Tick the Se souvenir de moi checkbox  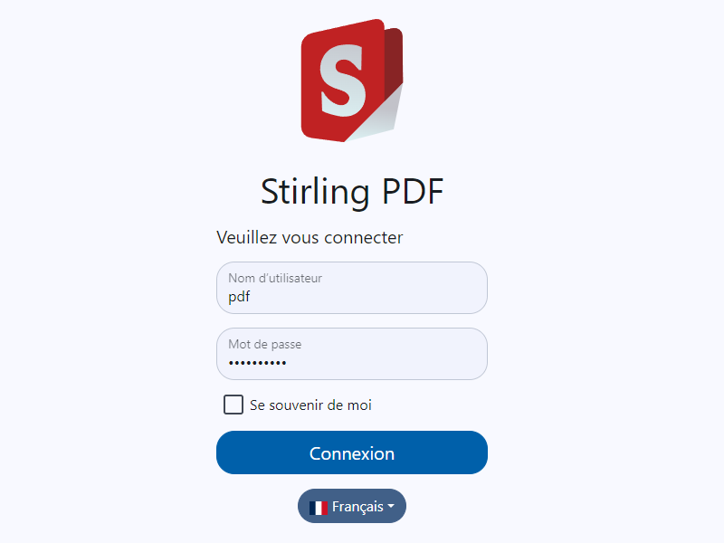(x=233, y=405)
